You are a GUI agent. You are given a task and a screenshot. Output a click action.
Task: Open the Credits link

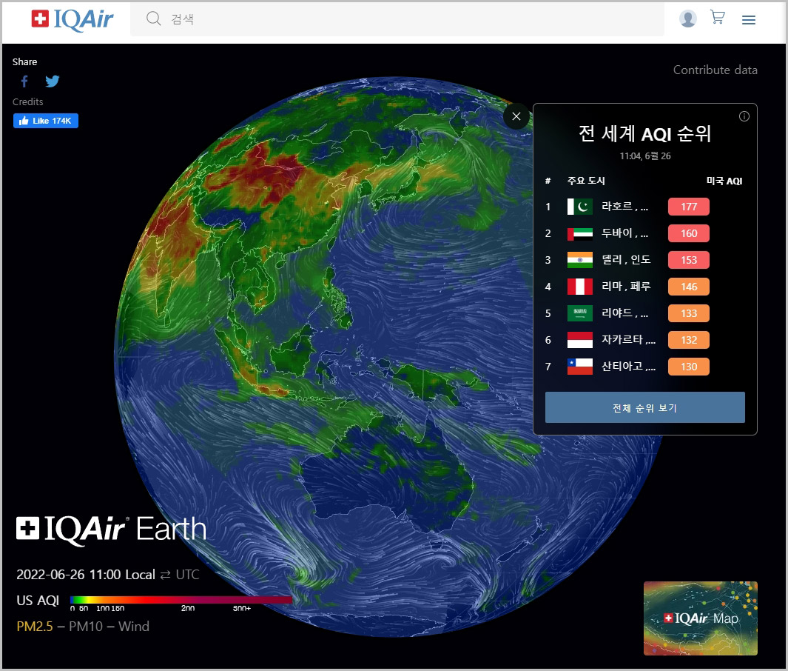tap(27, 101)
